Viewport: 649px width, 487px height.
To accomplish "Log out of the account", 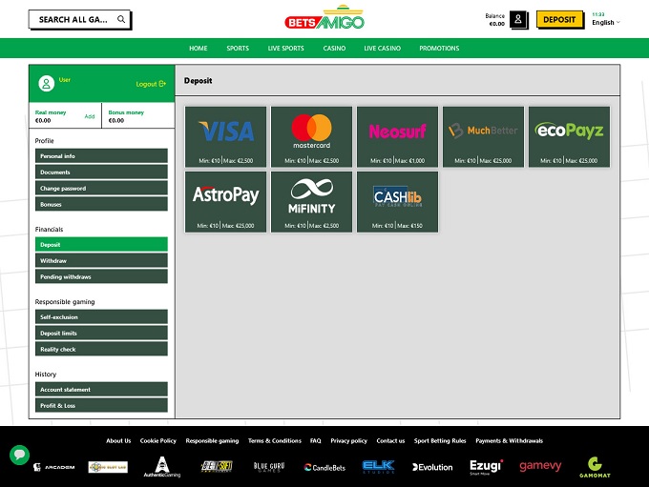I will (151, 84).
